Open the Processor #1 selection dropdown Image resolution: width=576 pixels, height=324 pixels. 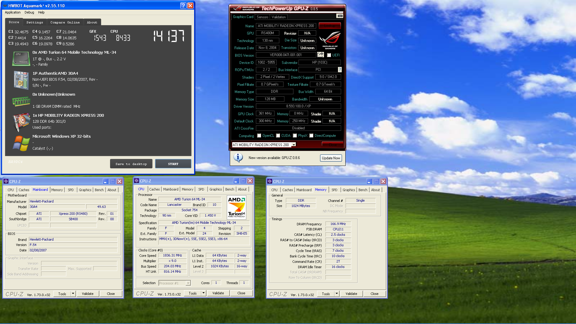click(188, 283)
